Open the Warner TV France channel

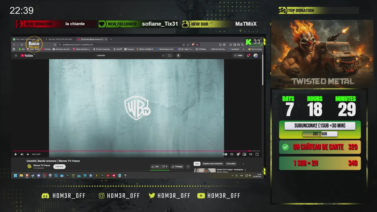[42, 165]
